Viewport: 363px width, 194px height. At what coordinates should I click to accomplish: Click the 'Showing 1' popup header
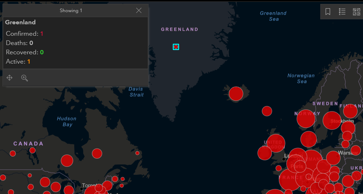(x=71, y=10)
